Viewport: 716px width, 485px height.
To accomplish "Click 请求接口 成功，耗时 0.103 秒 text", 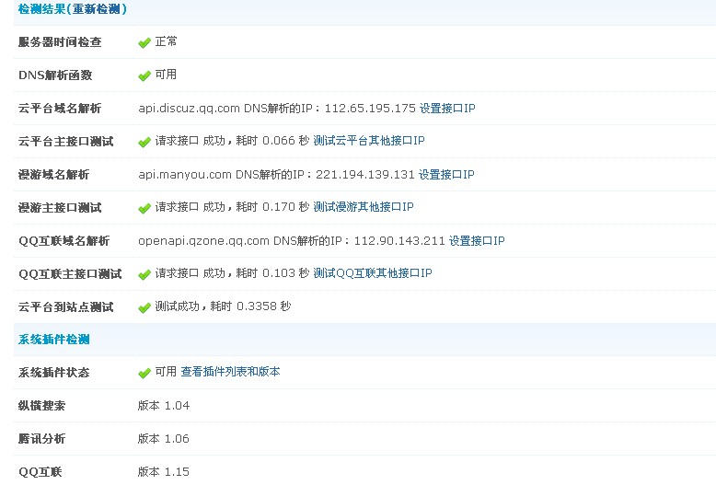I will [x=232, y=273].
